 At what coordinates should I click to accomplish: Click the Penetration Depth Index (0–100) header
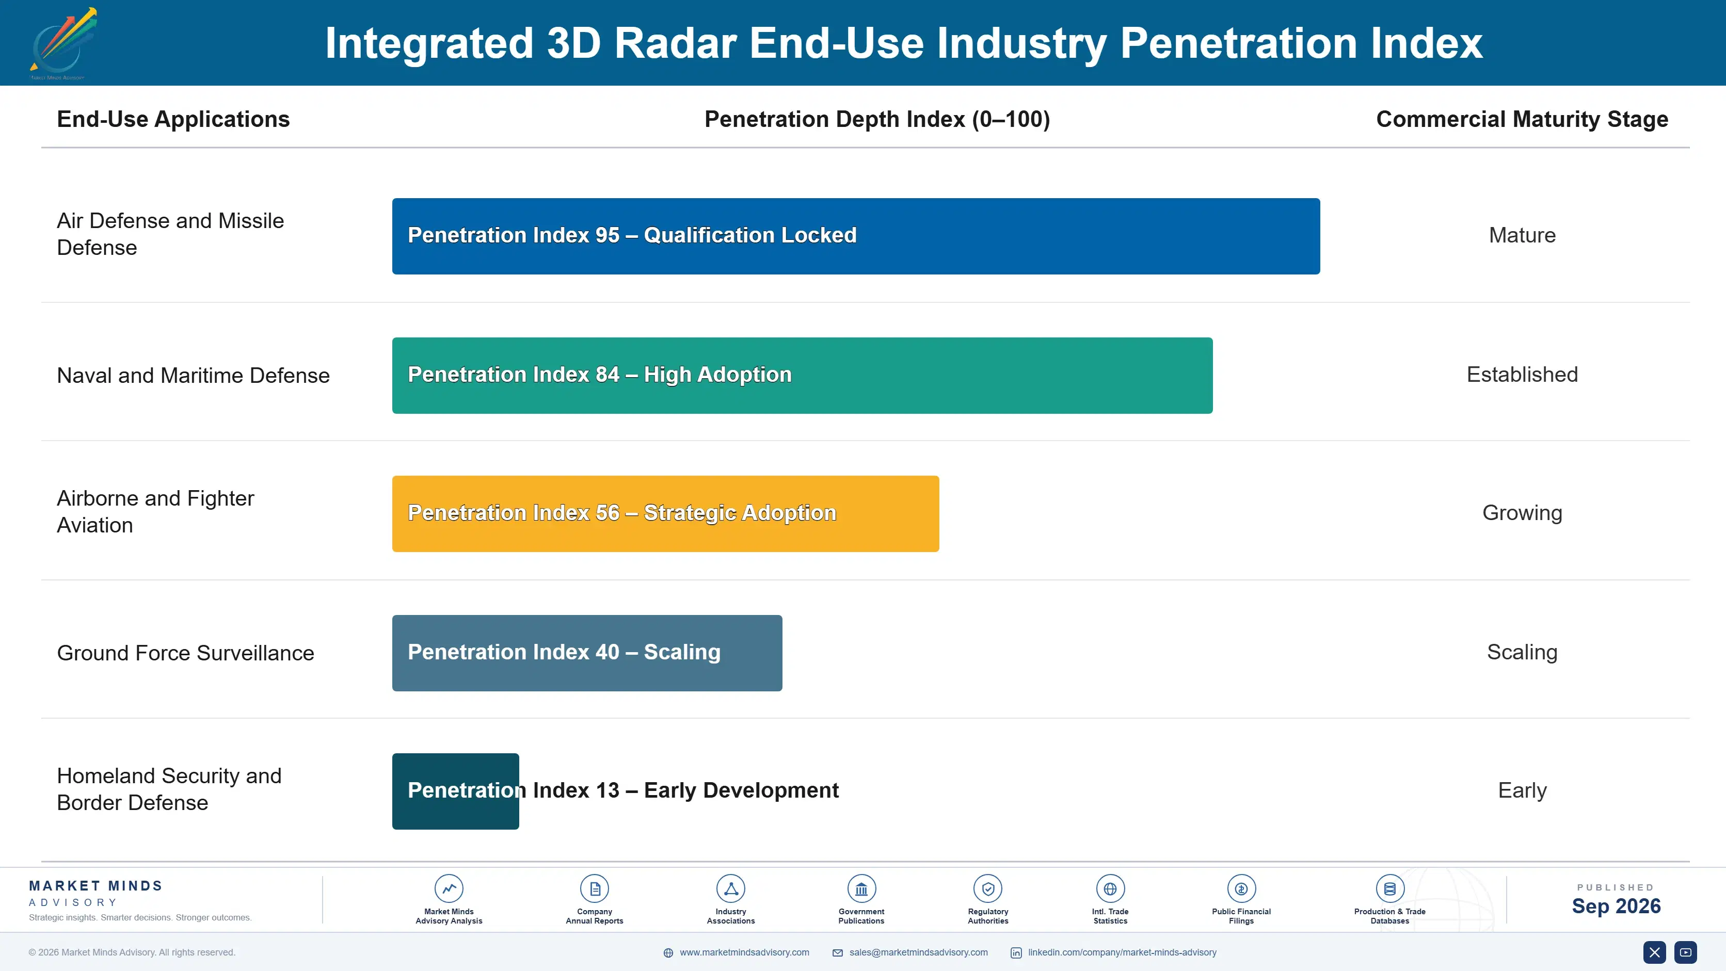point(877,119)
